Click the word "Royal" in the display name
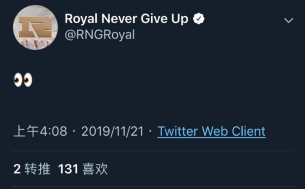 (82, 19)
